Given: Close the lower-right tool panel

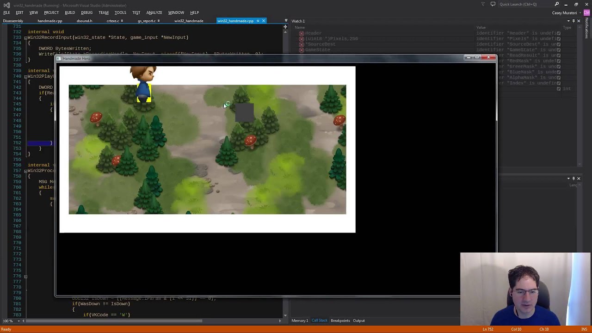Looking at the screenshot, I should coord(579,179).
